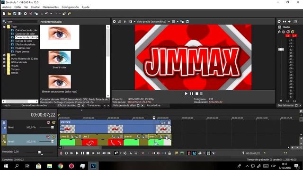This screenshot has width=303, height=170.
Task: Open the Herramientas menu
Action: (x=51, y=7)
